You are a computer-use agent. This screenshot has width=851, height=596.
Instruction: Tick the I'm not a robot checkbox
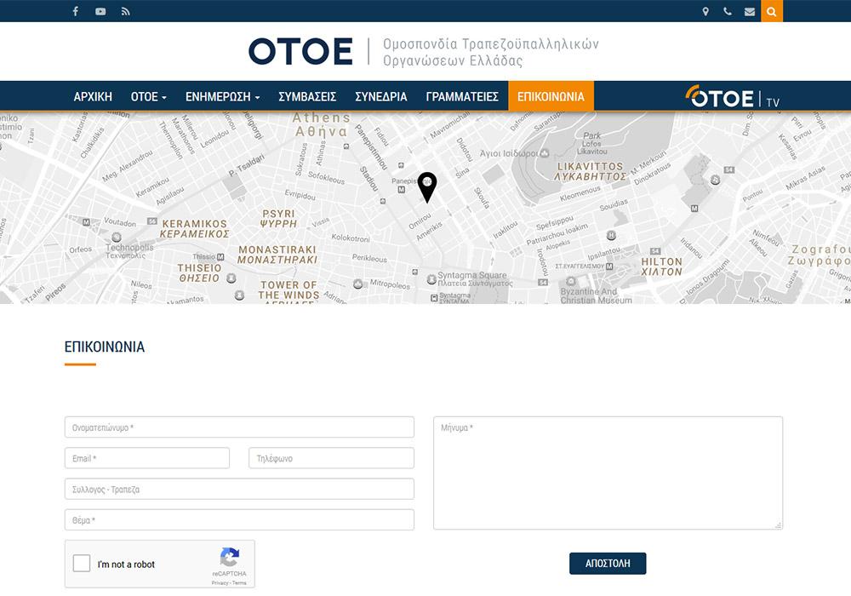pyautogui.click(x=82, y=563)
